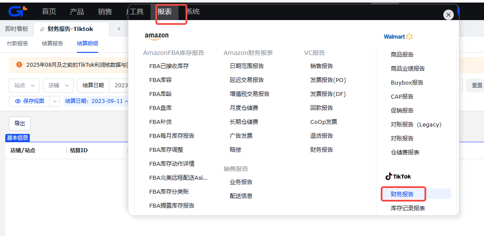This screenshot has height=236, width=484.
Task: Open TikTok 财务报告
Action: pyautogui.click(x=402, y=194)
